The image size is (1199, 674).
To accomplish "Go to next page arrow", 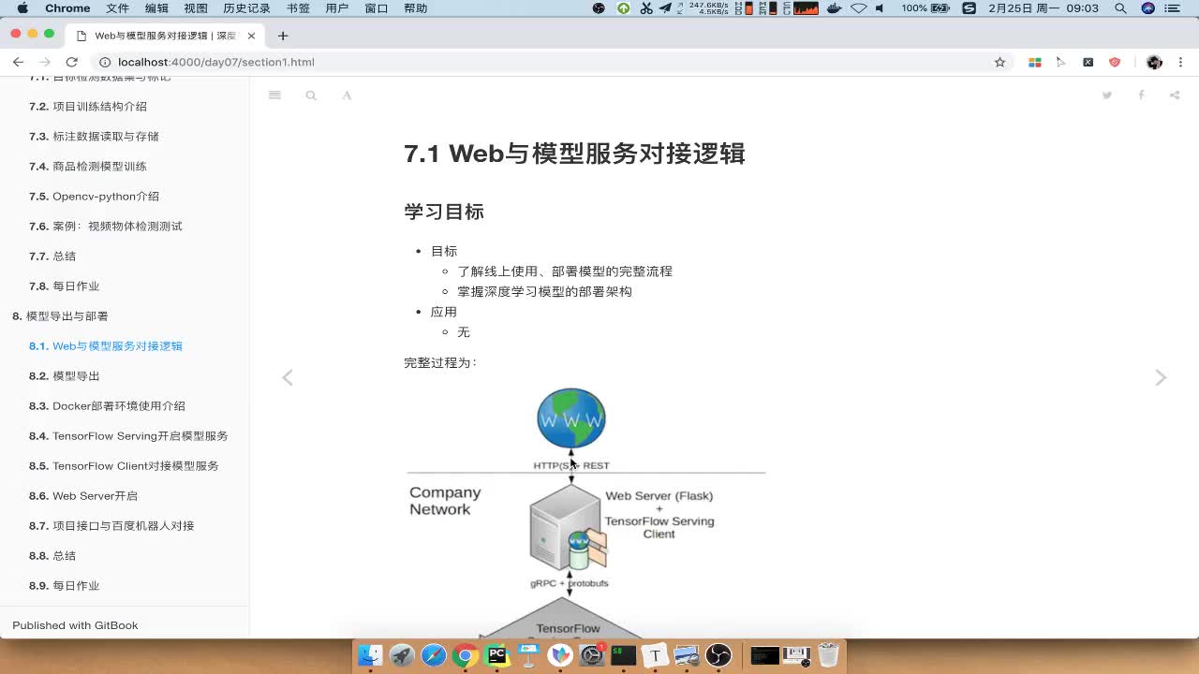I will 1161,377.
